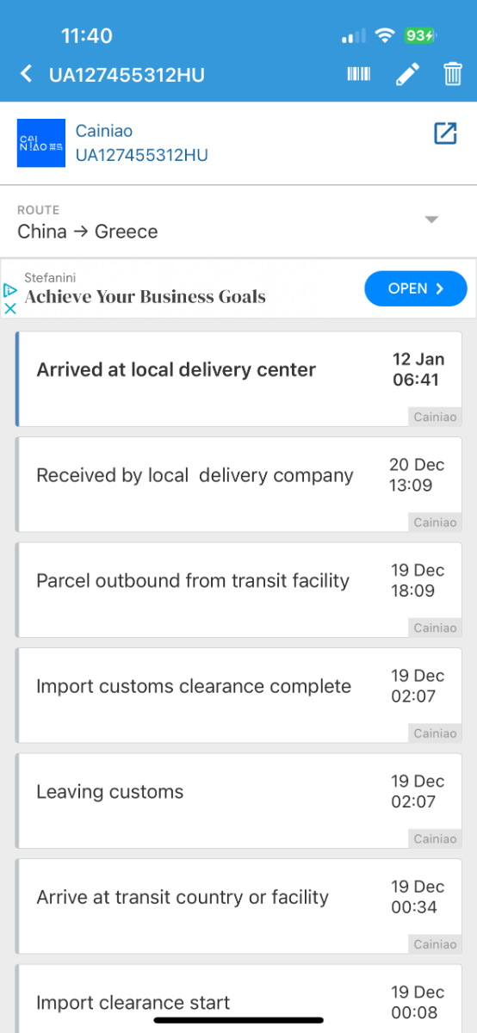
Task: Select the Import customs clearance complete entry
Action: click(238, 696)
